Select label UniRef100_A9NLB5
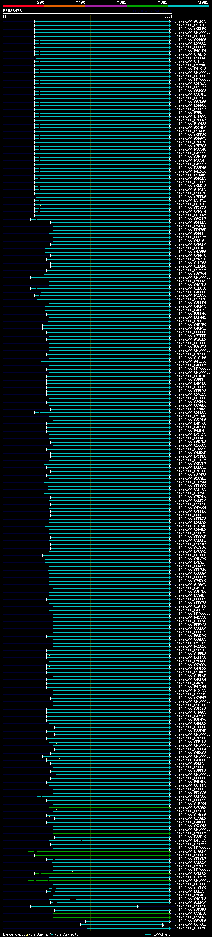The image size is (212, 937). click(x=190, y=223)
